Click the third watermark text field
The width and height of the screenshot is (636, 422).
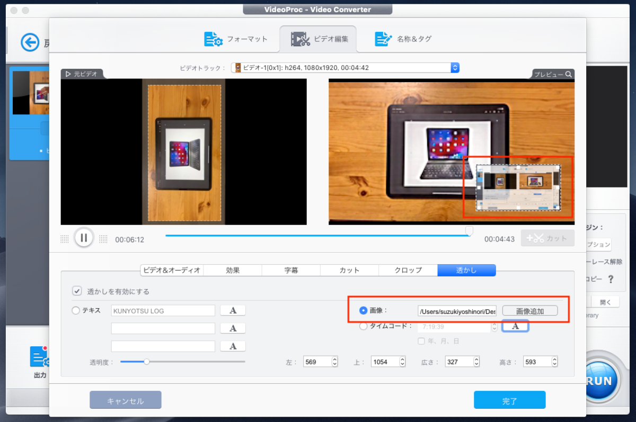tap(163, 346)
